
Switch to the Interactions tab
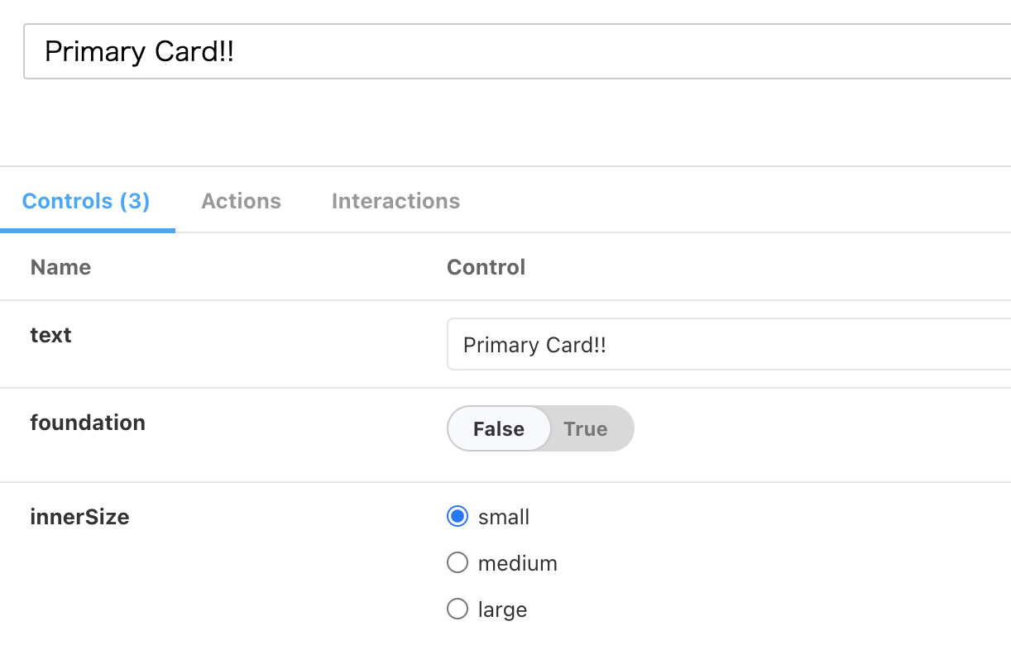(x=395, y=201)
